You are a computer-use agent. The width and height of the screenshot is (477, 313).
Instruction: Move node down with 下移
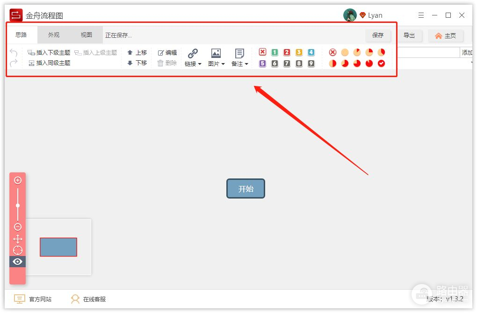tap(137, 63)
